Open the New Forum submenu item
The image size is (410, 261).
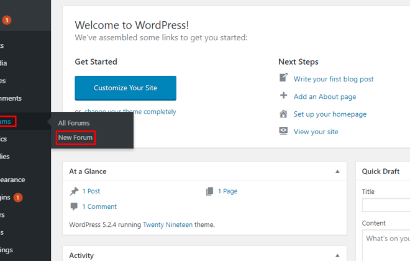click(75, 137)
